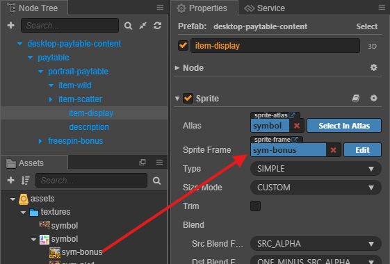Open Node component settings gear

click(373, 67)
